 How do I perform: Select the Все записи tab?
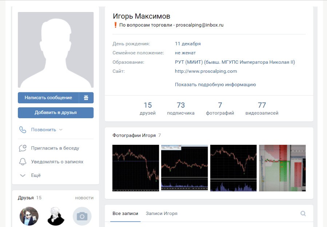click(x=125, y=214)
